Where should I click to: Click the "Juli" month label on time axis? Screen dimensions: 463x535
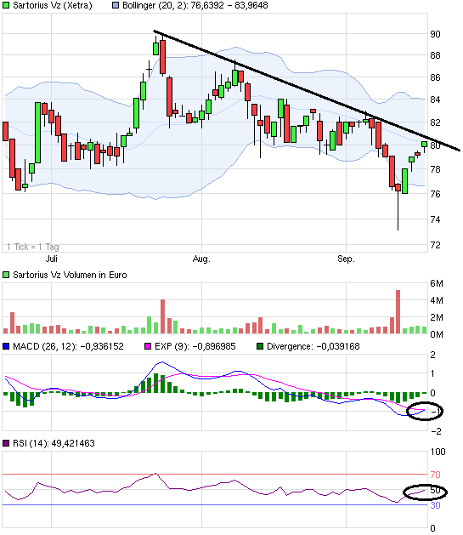52,259
